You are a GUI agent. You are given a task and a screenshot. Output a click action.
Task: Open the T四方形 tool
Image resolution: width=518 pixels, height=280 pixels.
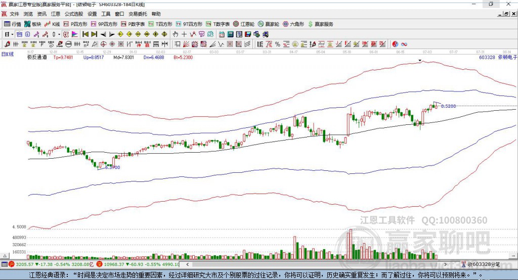(160, 24)
